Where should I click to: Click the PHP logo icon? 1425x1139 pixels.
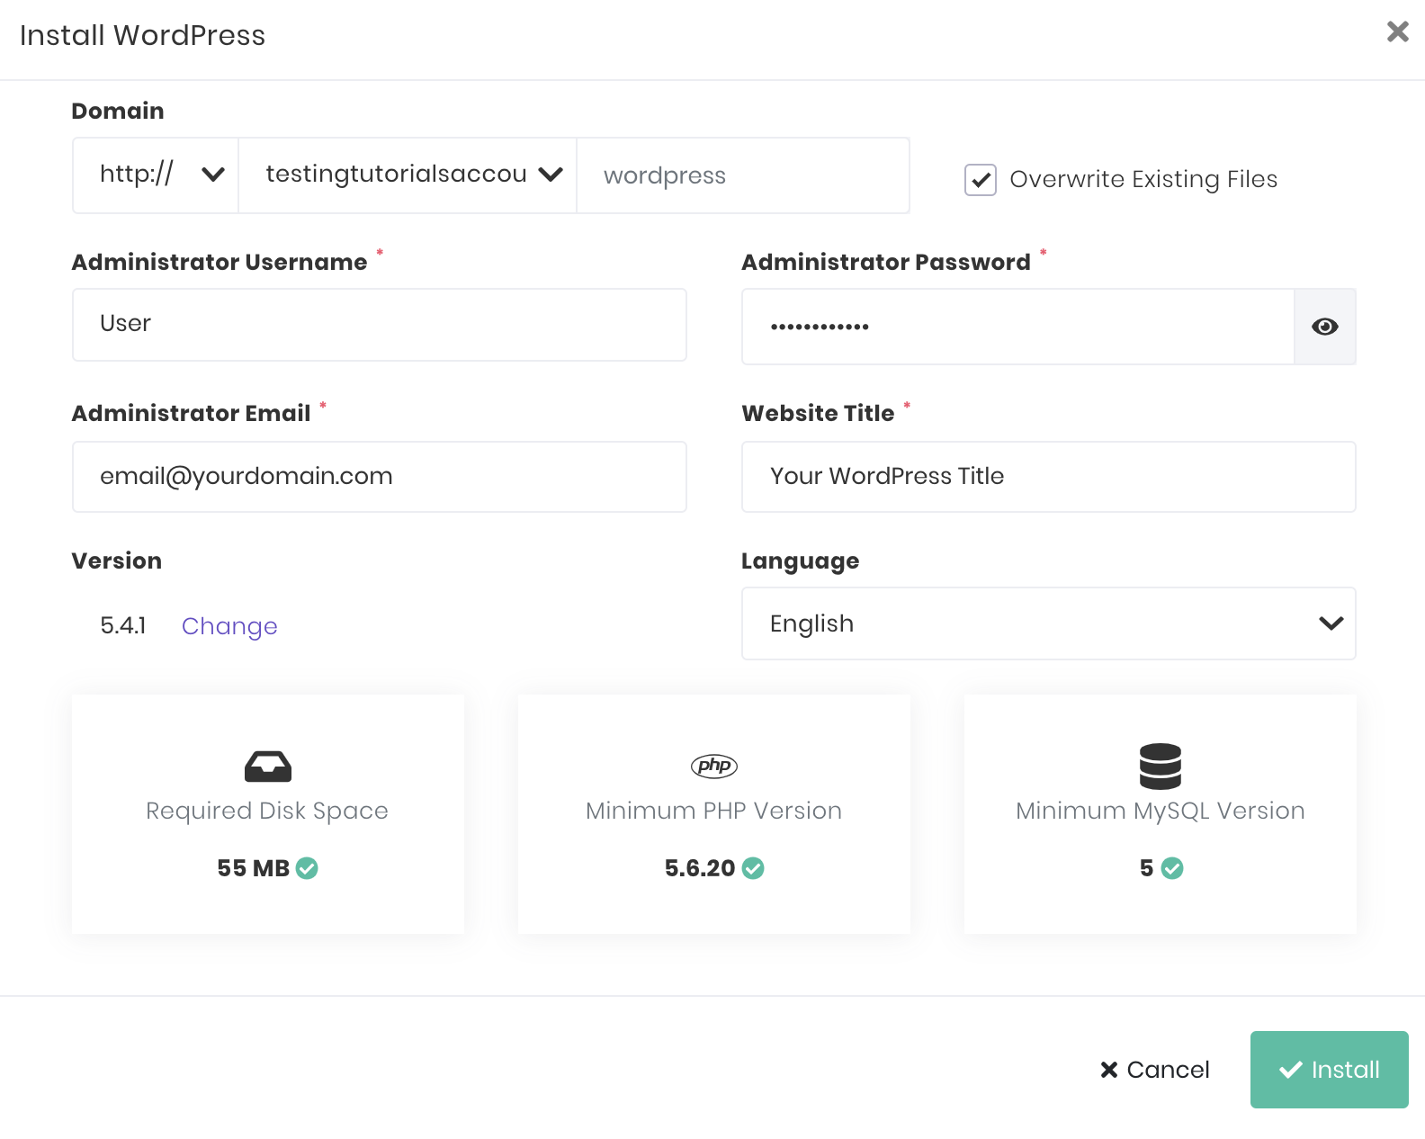click(x=713, y=766)
